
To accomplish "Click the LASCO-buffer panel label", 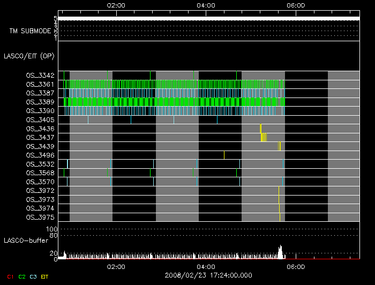I will [x=26, y=241].
